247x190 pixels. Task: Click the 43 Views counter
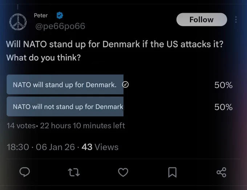pos(100,147)
